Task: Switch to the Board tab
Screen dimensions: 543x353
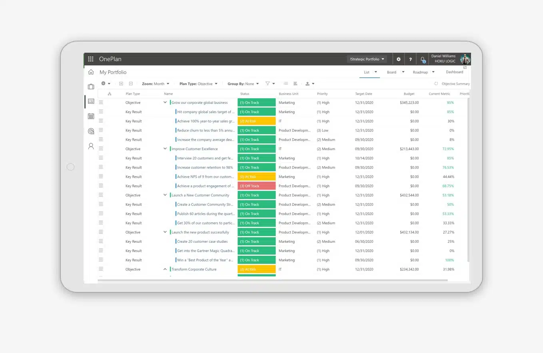Action: (391, 72)
